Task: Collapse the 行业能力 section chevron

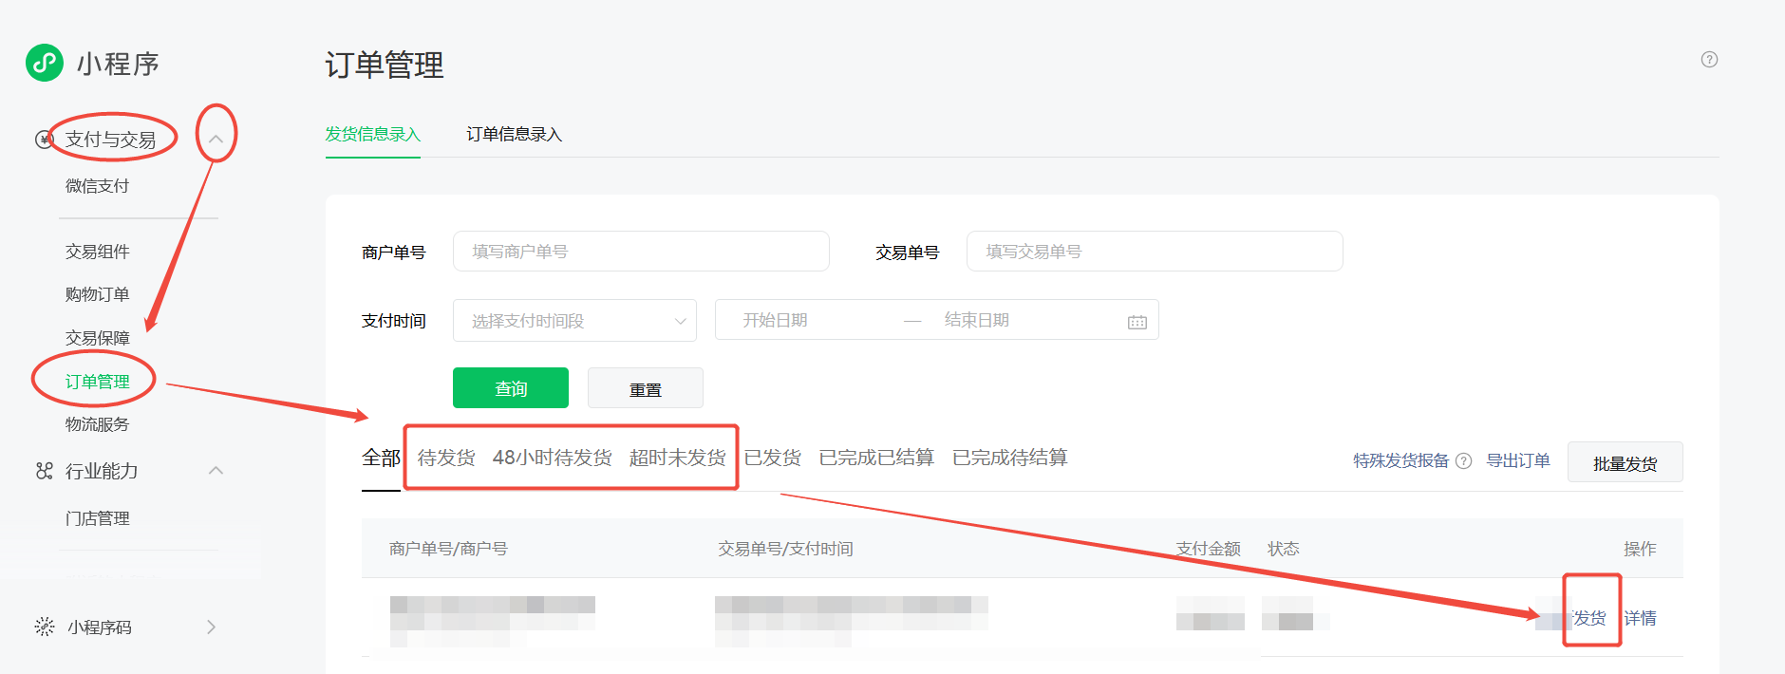Action: click(216, 471)
